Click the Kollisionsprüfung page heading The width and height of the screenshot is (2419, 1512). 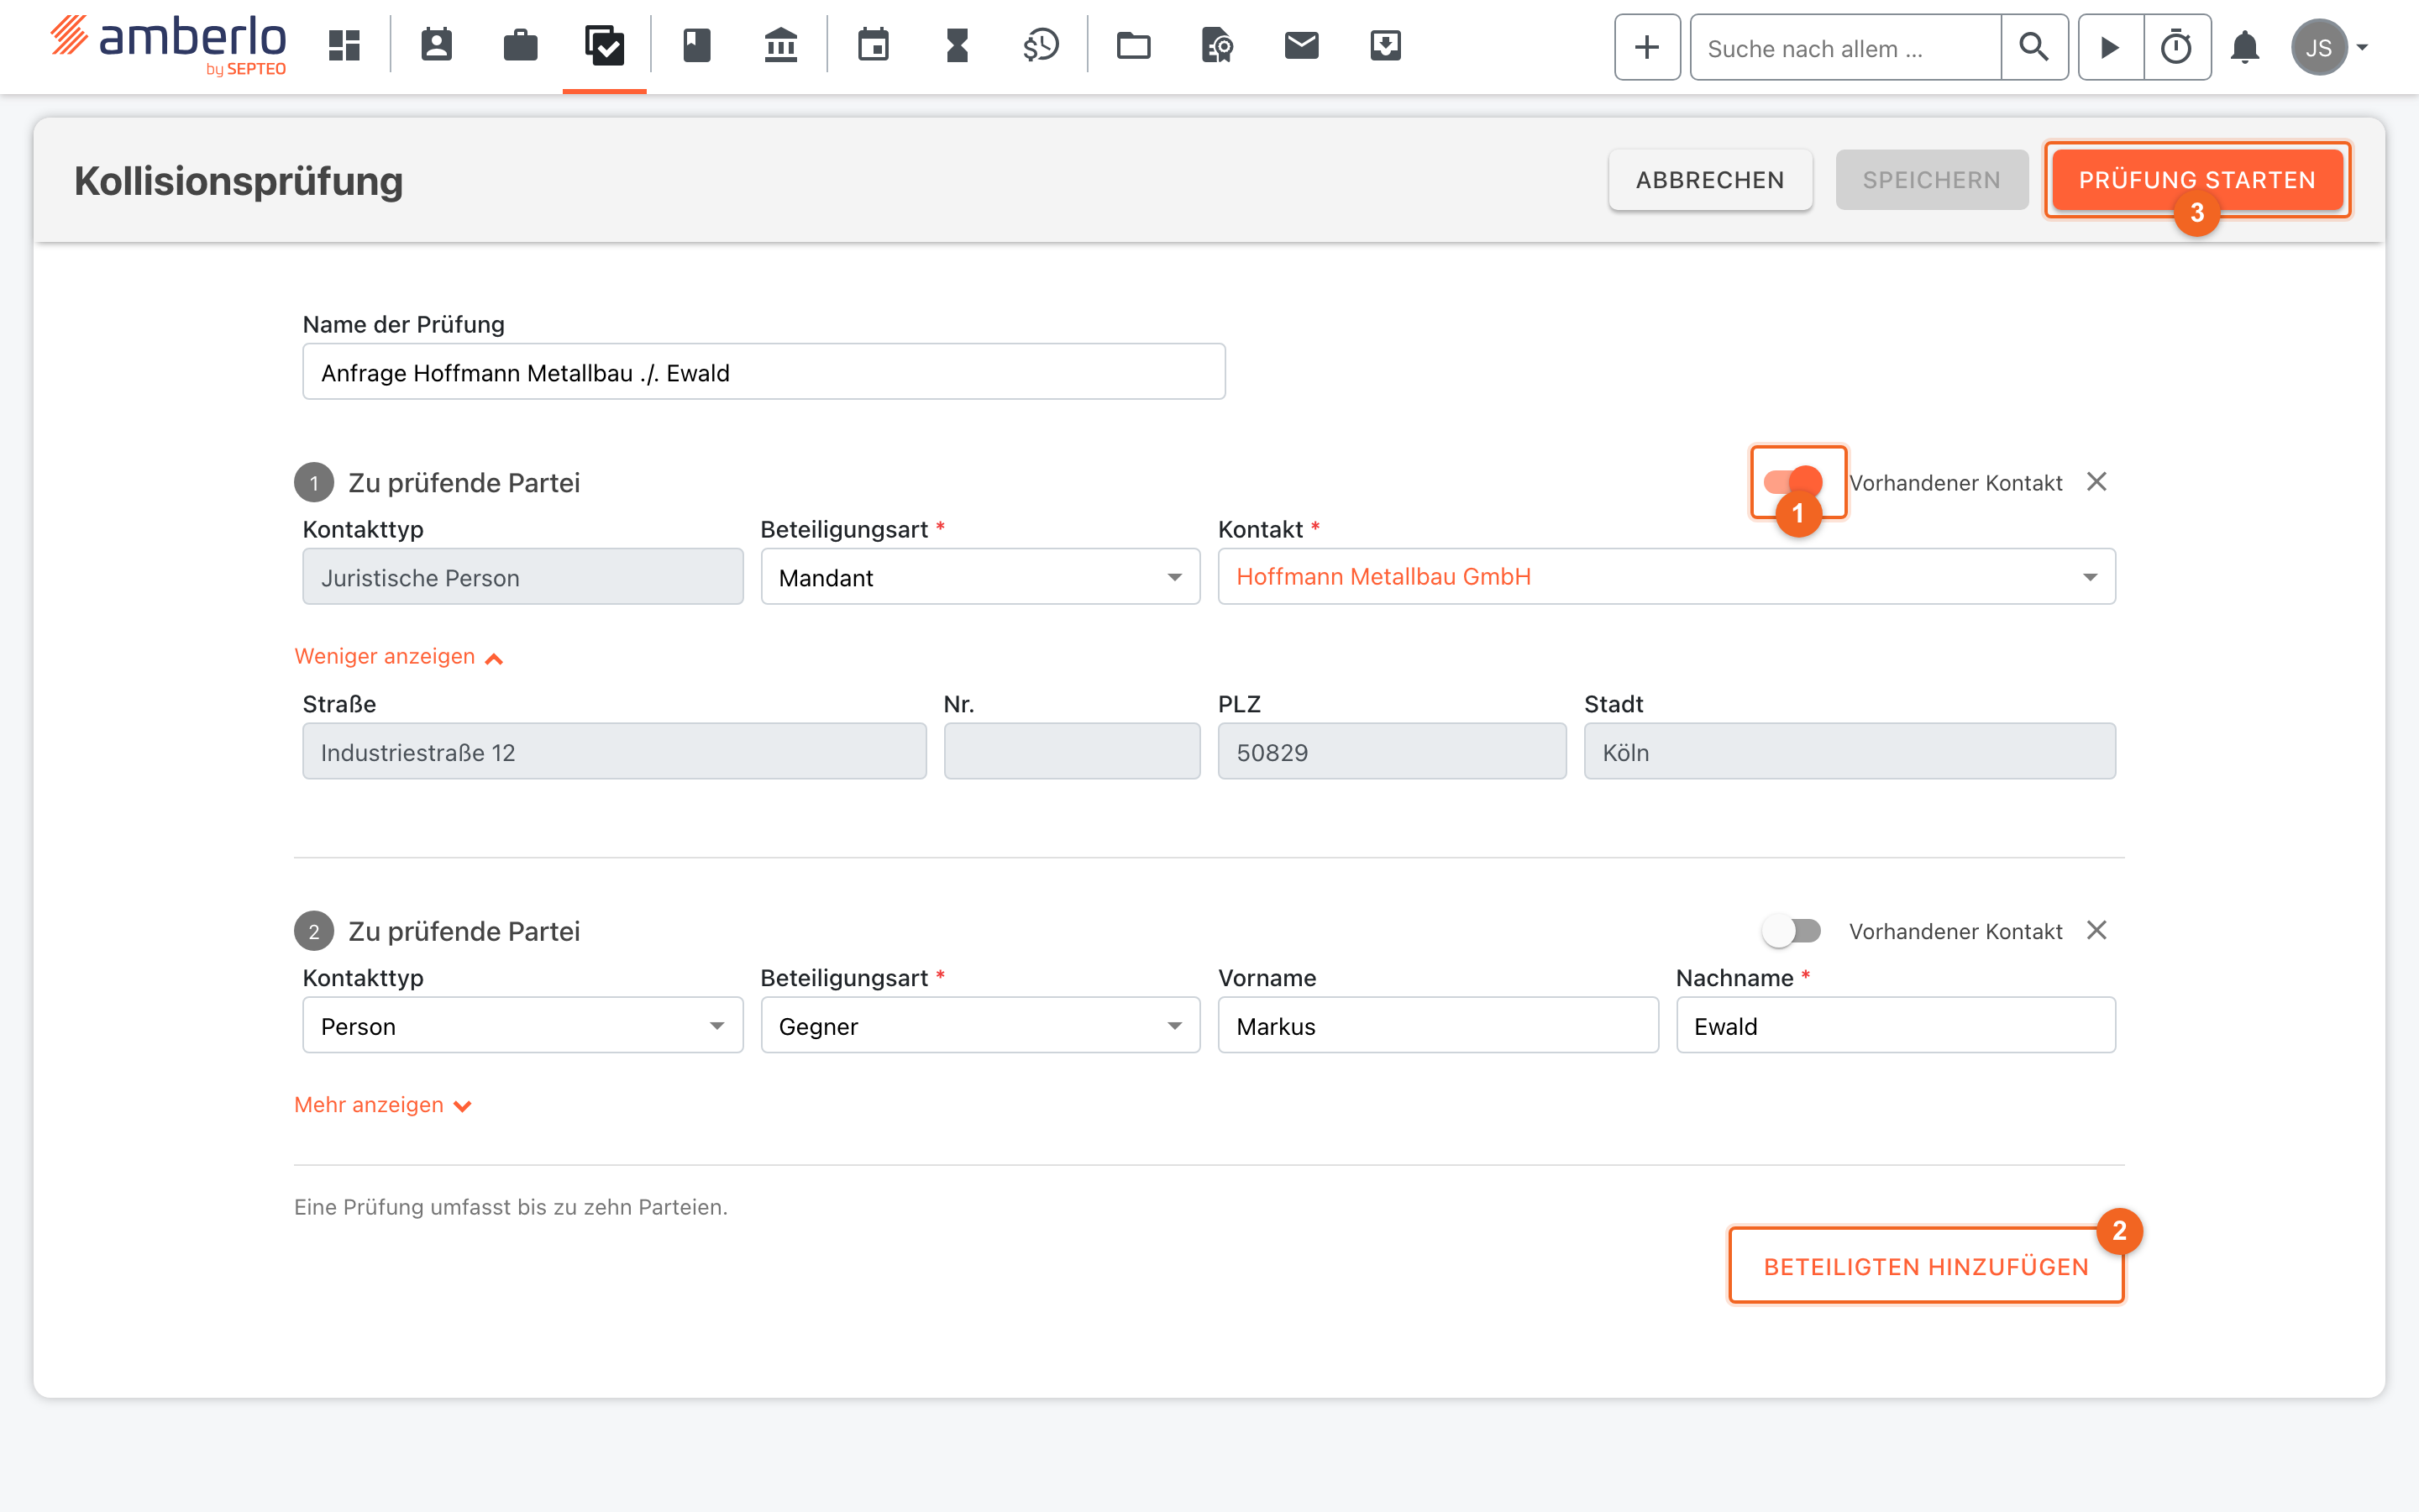[239, 181]
